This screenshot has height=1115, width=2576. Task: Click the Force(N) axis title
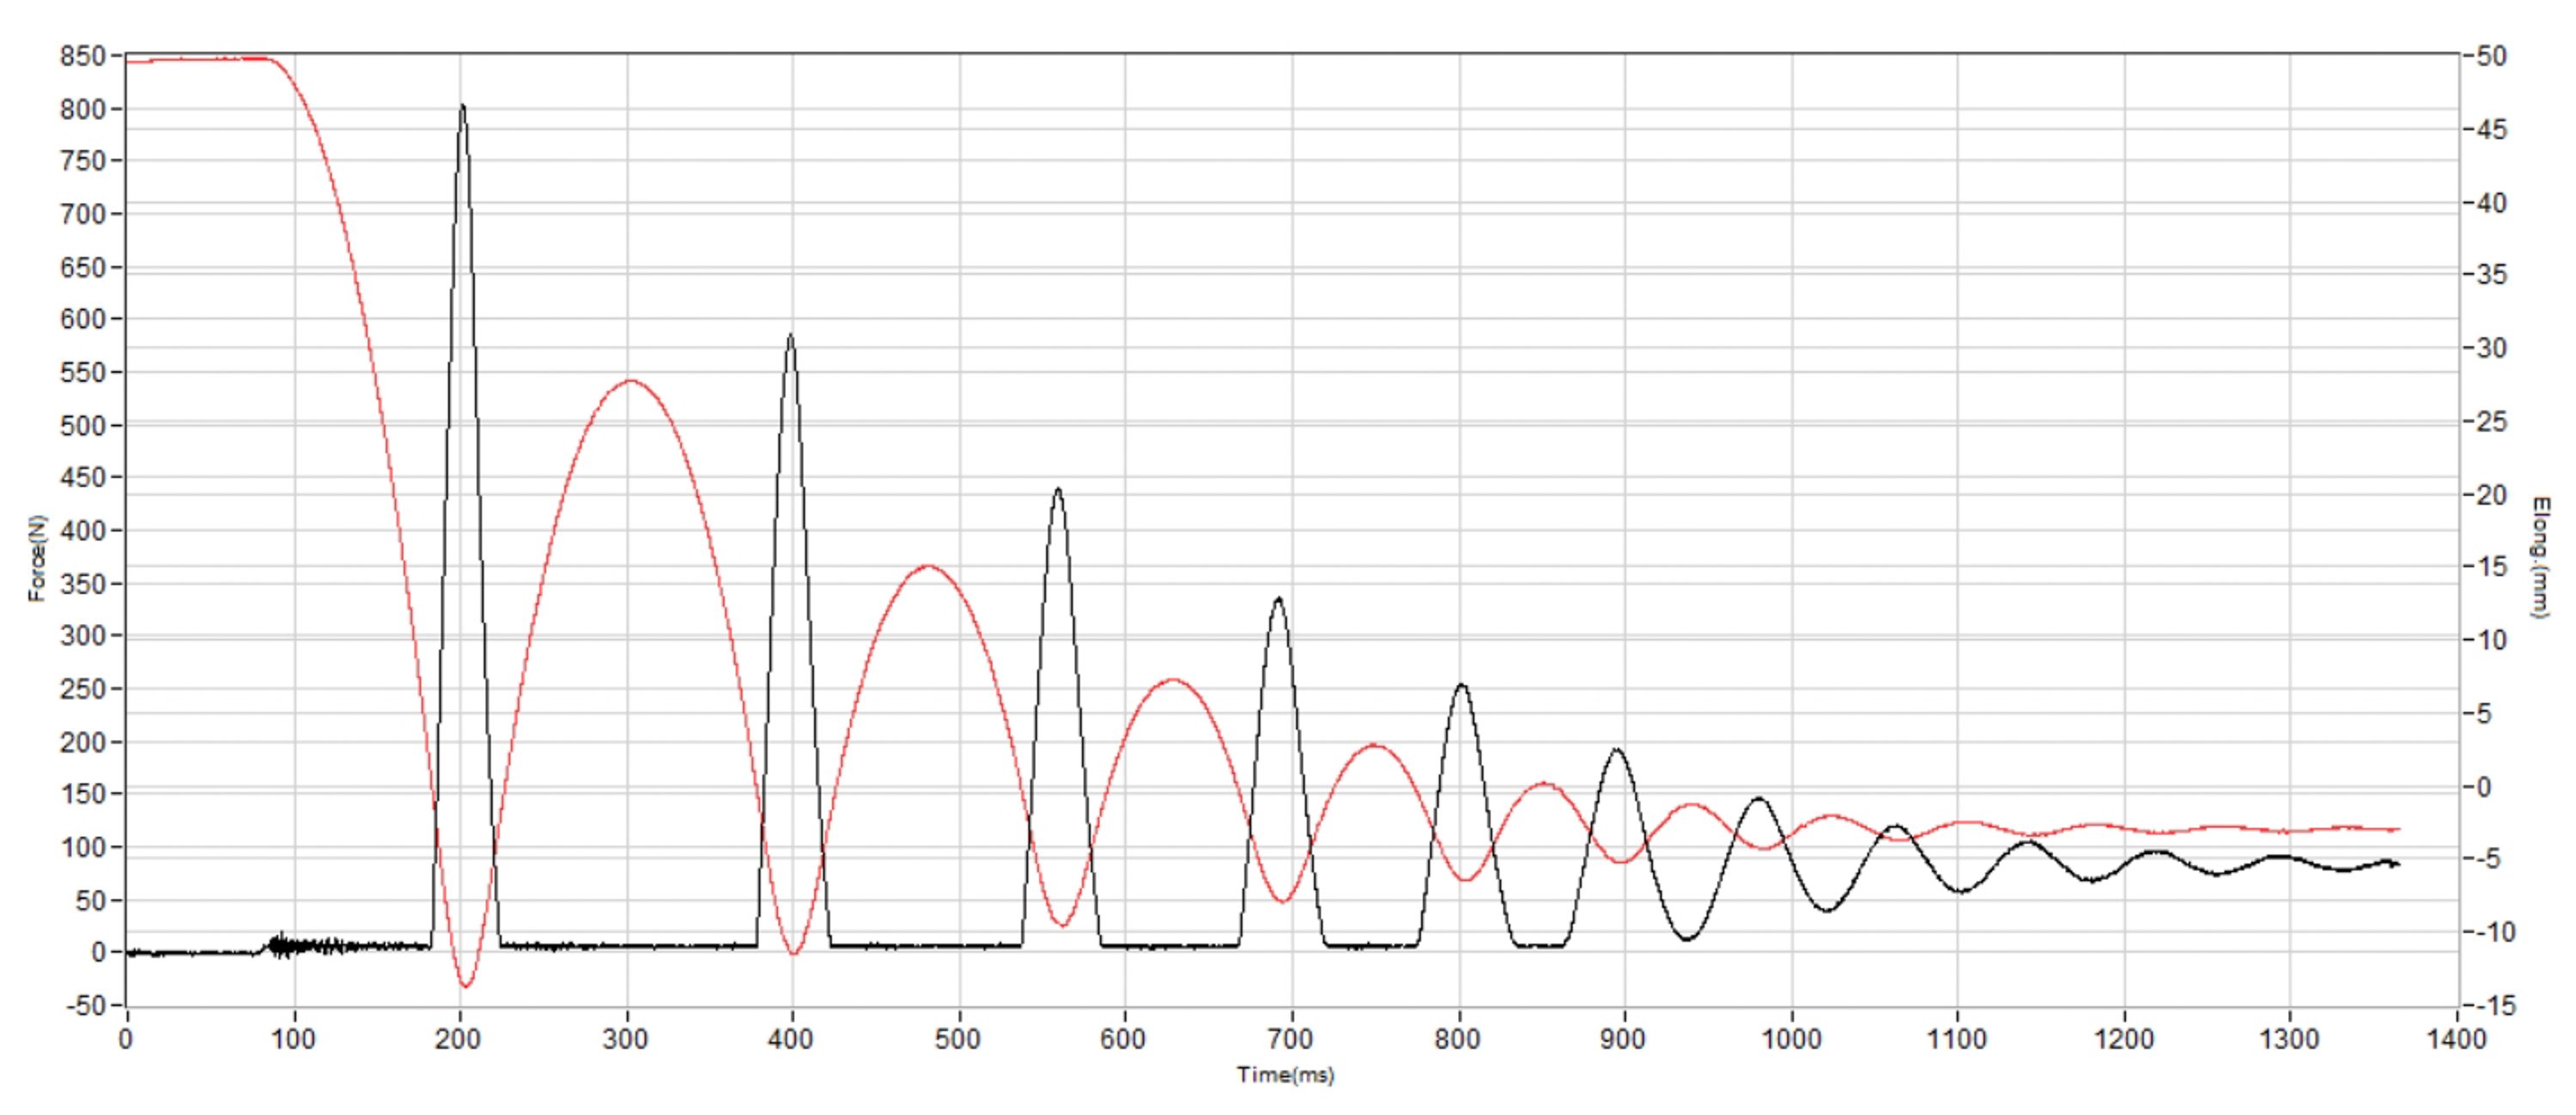tap(37, 558)
